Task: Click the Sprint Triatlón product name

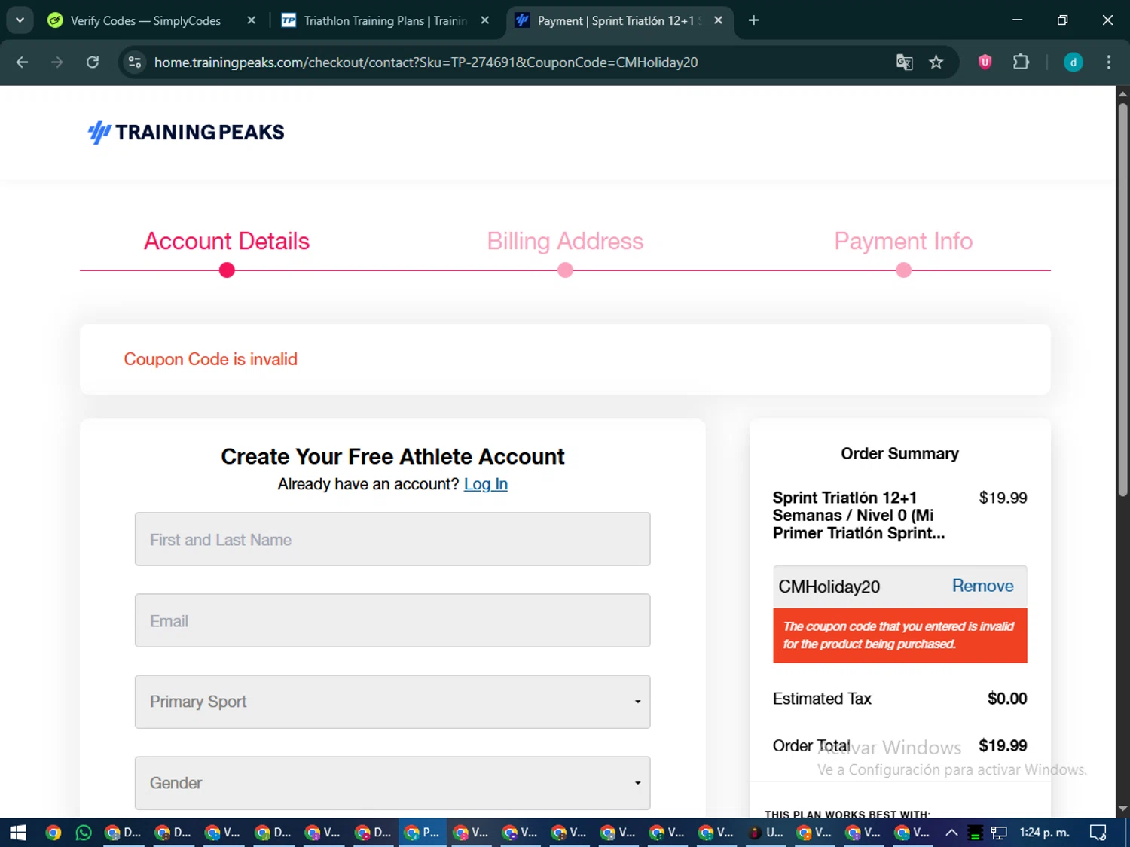Action: (x=859, y=515)
